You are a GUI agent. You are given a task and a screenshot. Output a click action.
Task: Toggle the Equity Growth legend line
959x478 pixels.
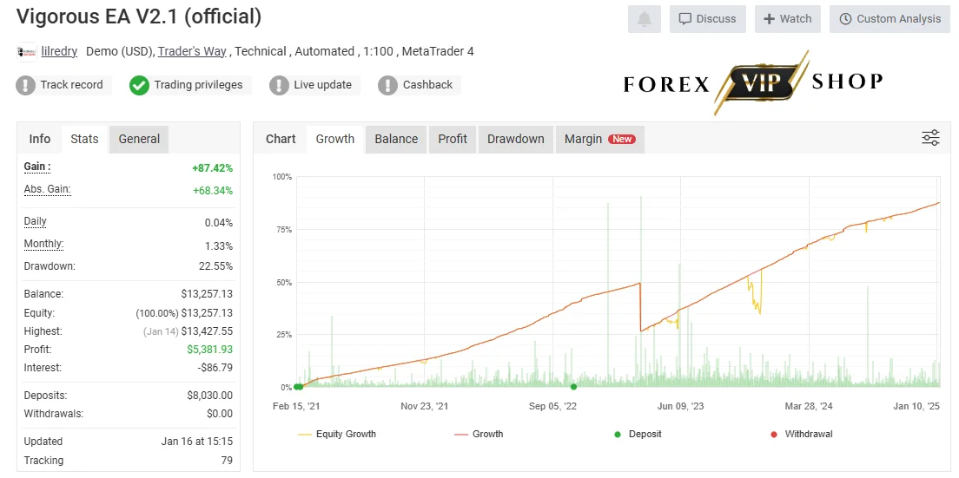[x=337, y=434]
